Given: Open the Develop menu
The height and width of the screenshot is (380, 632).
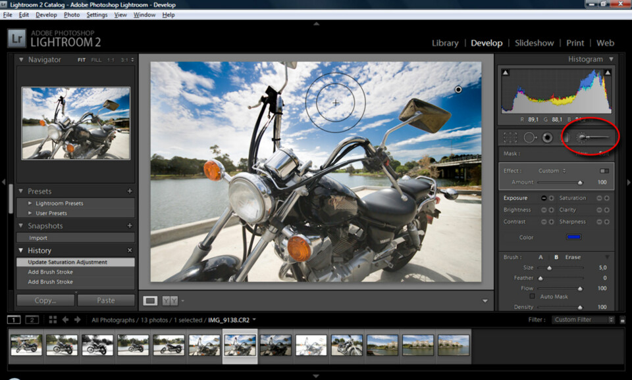Looking at the screenshot, I should click(x=46, y=15).
